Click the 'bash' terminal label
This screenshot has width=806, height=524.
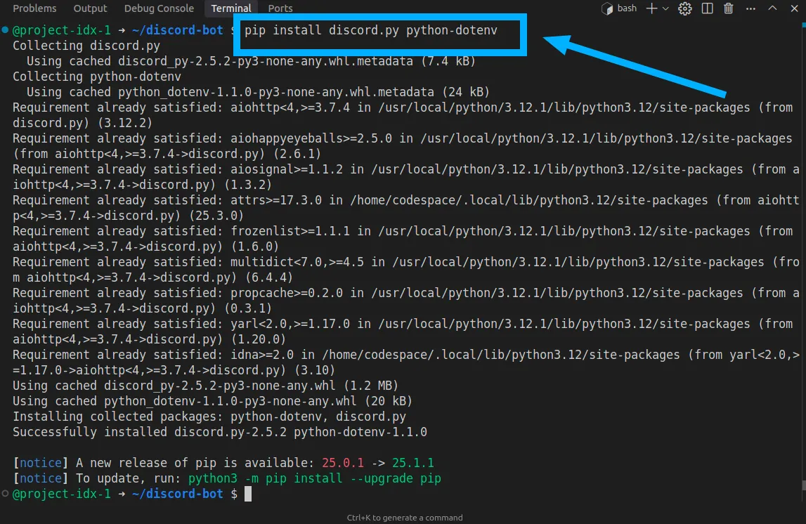[627, 8]
